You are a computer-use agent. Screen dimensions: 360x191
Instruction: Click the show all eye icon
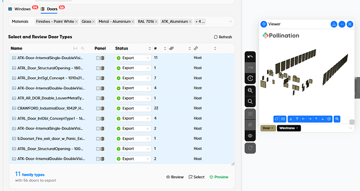click(x=250, y=136)
